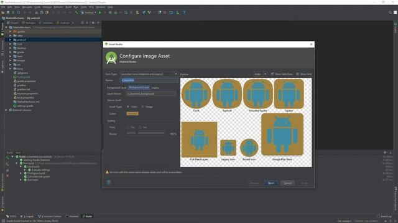Click the Android Studio logo in dialog header
398x223 pixels.
tap(111, 58)
